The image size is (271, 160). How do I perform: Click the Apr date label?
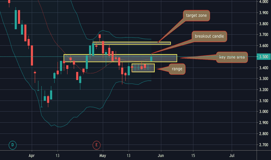pos(32,156)
